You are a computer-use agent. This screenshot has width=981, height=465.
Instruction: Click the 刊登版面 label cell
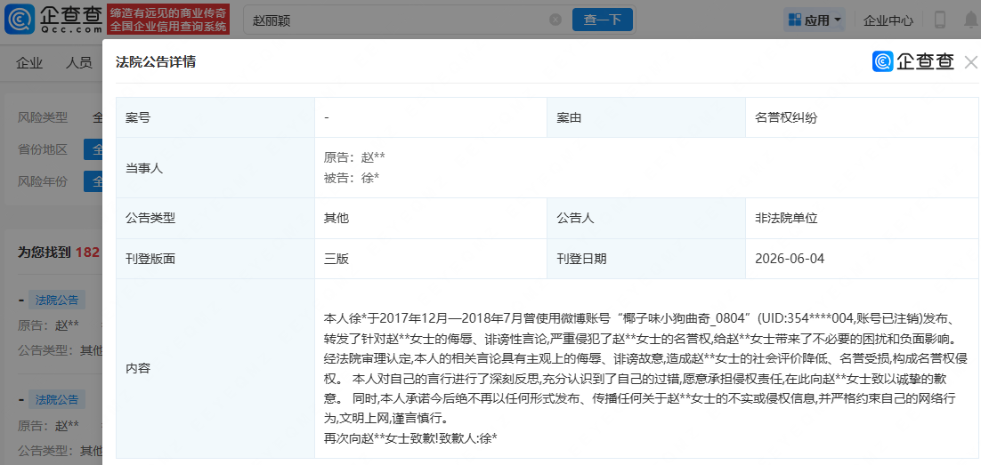[x=215, y=258]
